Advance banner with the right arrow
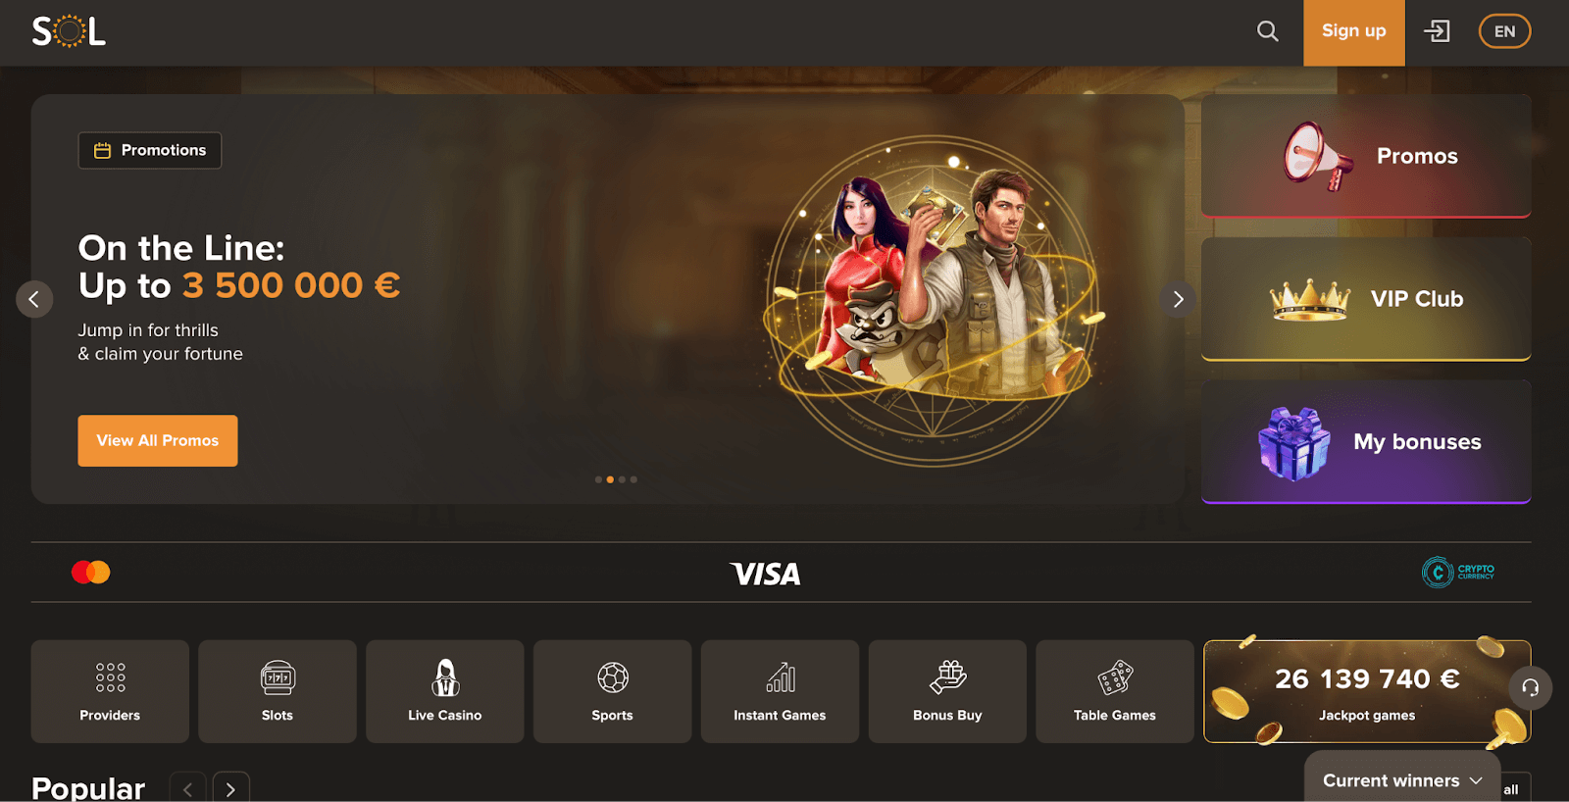This screenshot has width=1569, height=802. point(1178,299)
